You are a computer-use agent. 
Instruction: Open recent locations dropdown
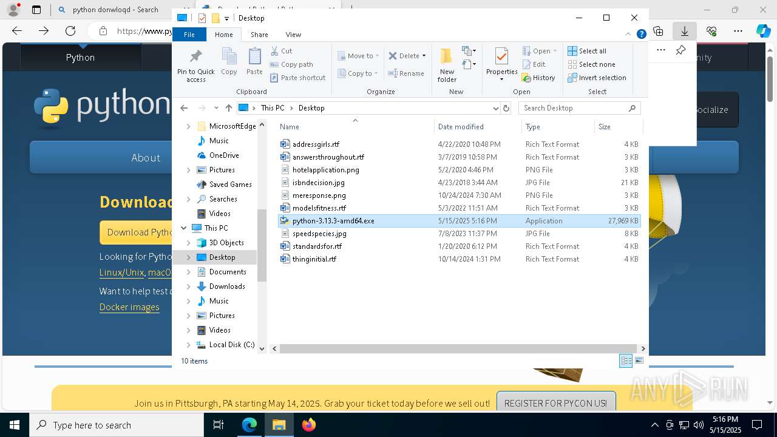[216, 108]
